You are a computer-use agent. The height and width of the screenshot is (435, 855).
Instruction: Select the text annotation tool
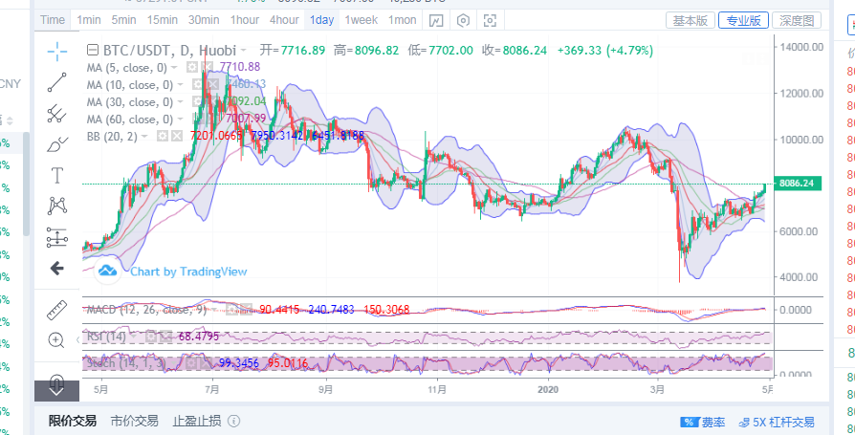(x=56, y=176)
